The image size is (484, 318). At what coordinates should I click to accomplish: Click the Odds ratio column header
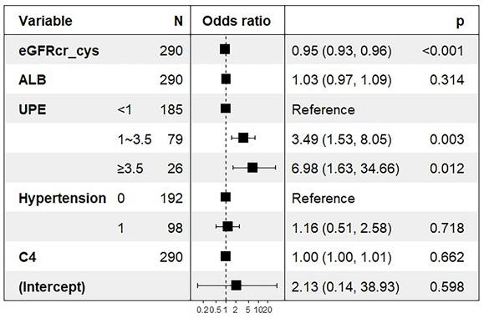point(237,21)
